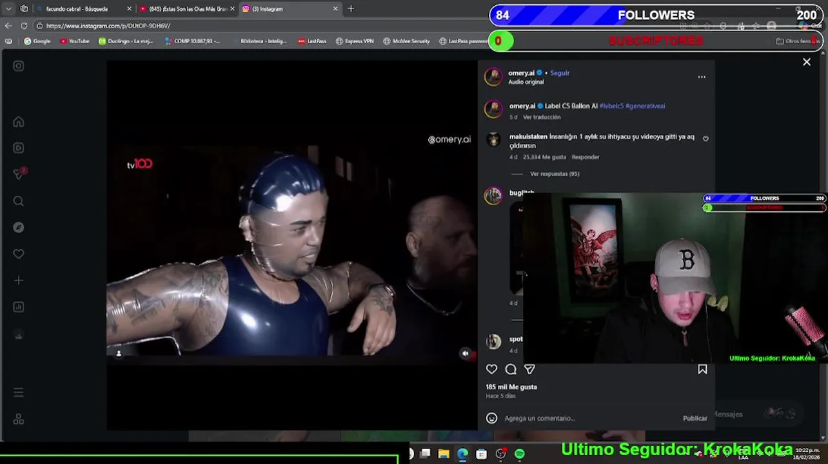The height and width of the screenshot is (464, 828).
Task: Click Ver traducción under caption
Action: tap(542, 117)
